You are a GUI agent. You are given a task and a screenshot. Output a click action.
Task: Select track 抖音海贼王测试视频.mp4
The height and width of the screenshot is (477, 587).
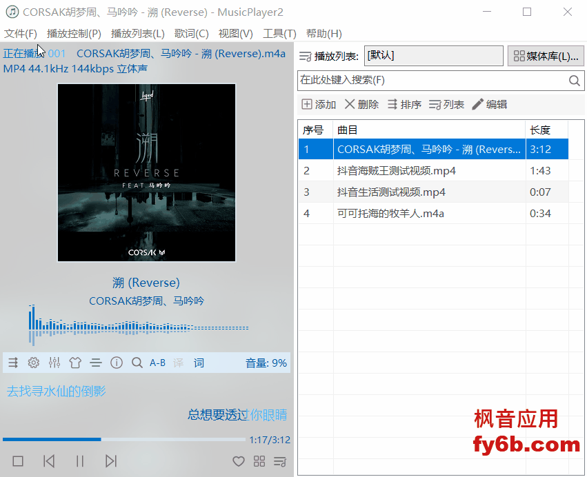click(x=433, y=170)
